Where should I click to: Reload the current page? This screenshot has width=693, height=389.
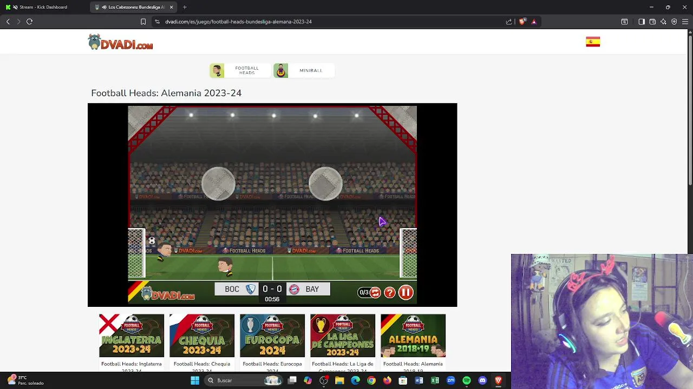click(30, 22)
